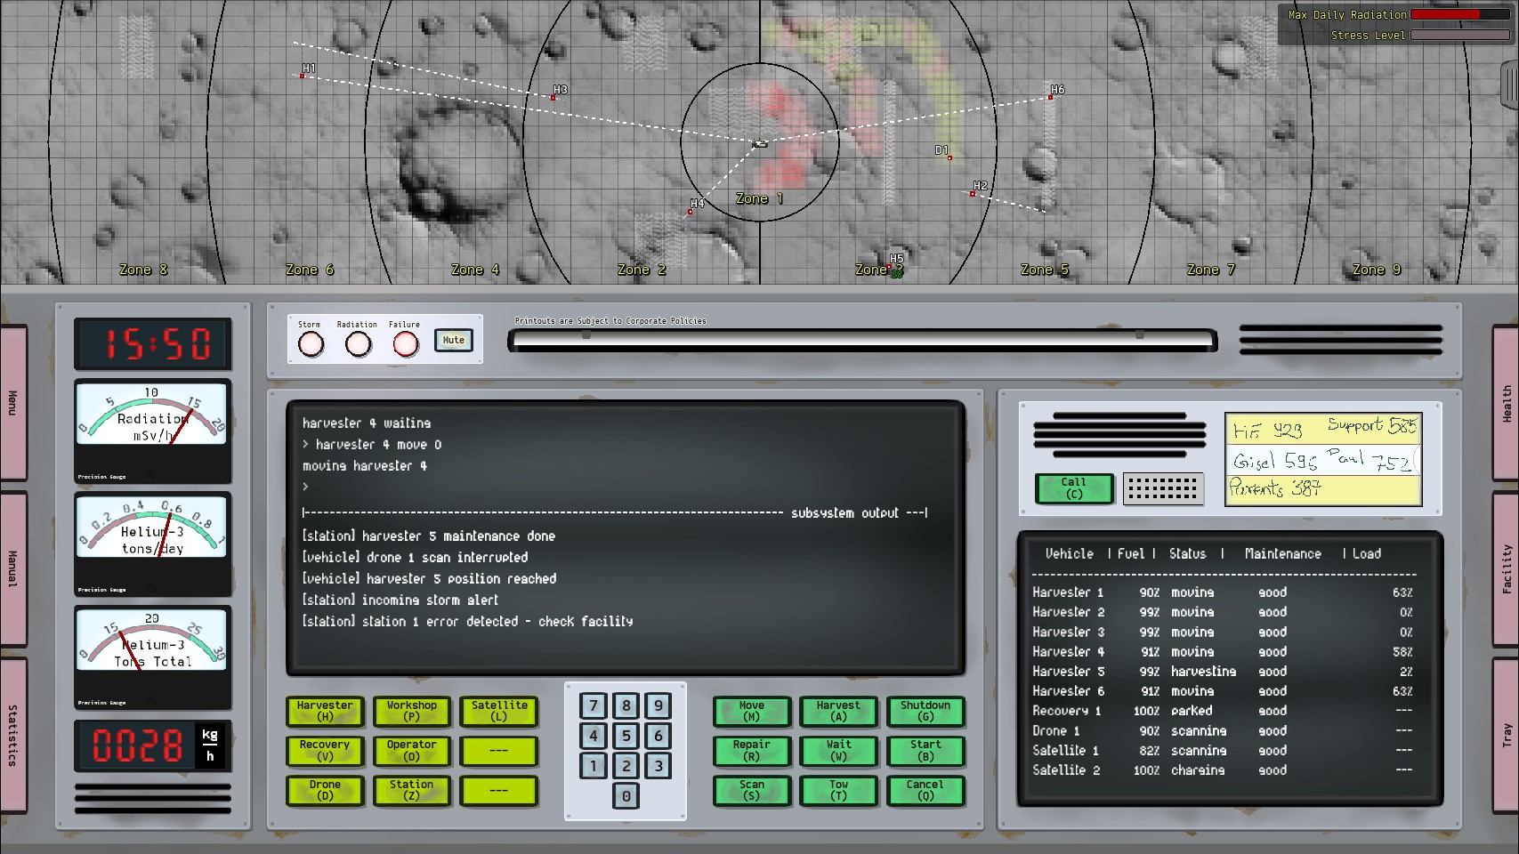
Task: Click the Satellite 1 row in vehicle table
Action: pyautogui.click(x=1224, y=751)
